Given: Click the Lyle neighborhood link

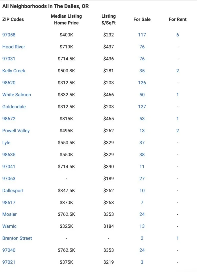Looking at the screenshot, I should tap(6, 142).
